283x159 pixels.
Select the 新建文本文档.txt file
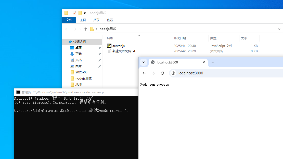tap(124, 51)
